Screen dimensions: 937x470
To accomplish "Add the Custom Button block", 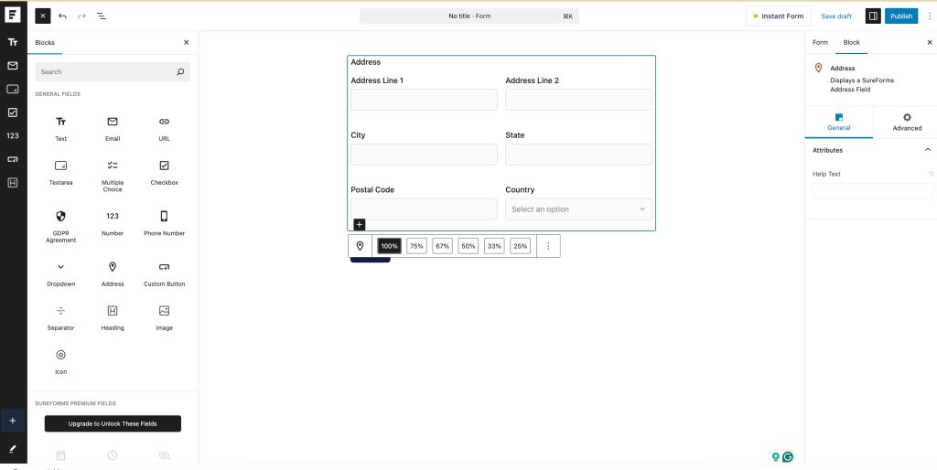I will pos(164,272).
